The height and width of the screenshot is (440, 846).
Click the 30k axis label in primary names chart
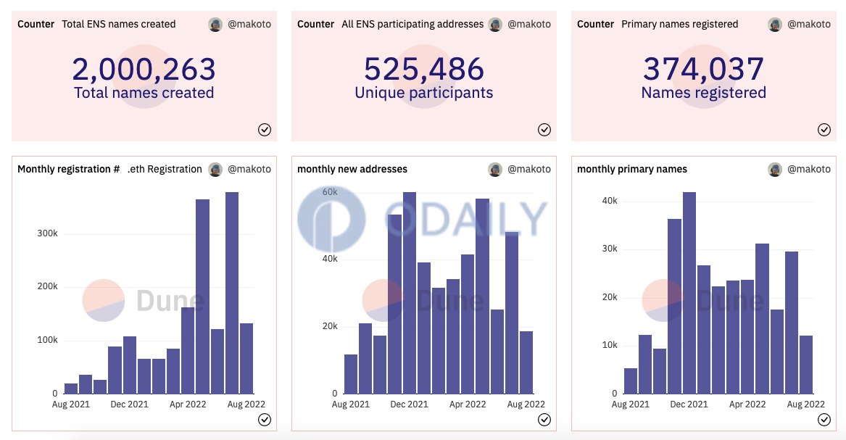(610, 249)
